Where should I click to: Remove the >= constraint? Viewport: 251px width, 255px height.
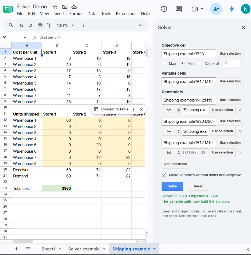point(240,131)
